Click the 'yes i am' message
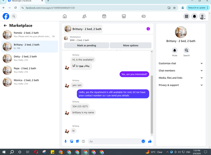This screenshot has width=211, height=155. click(77, 85)
